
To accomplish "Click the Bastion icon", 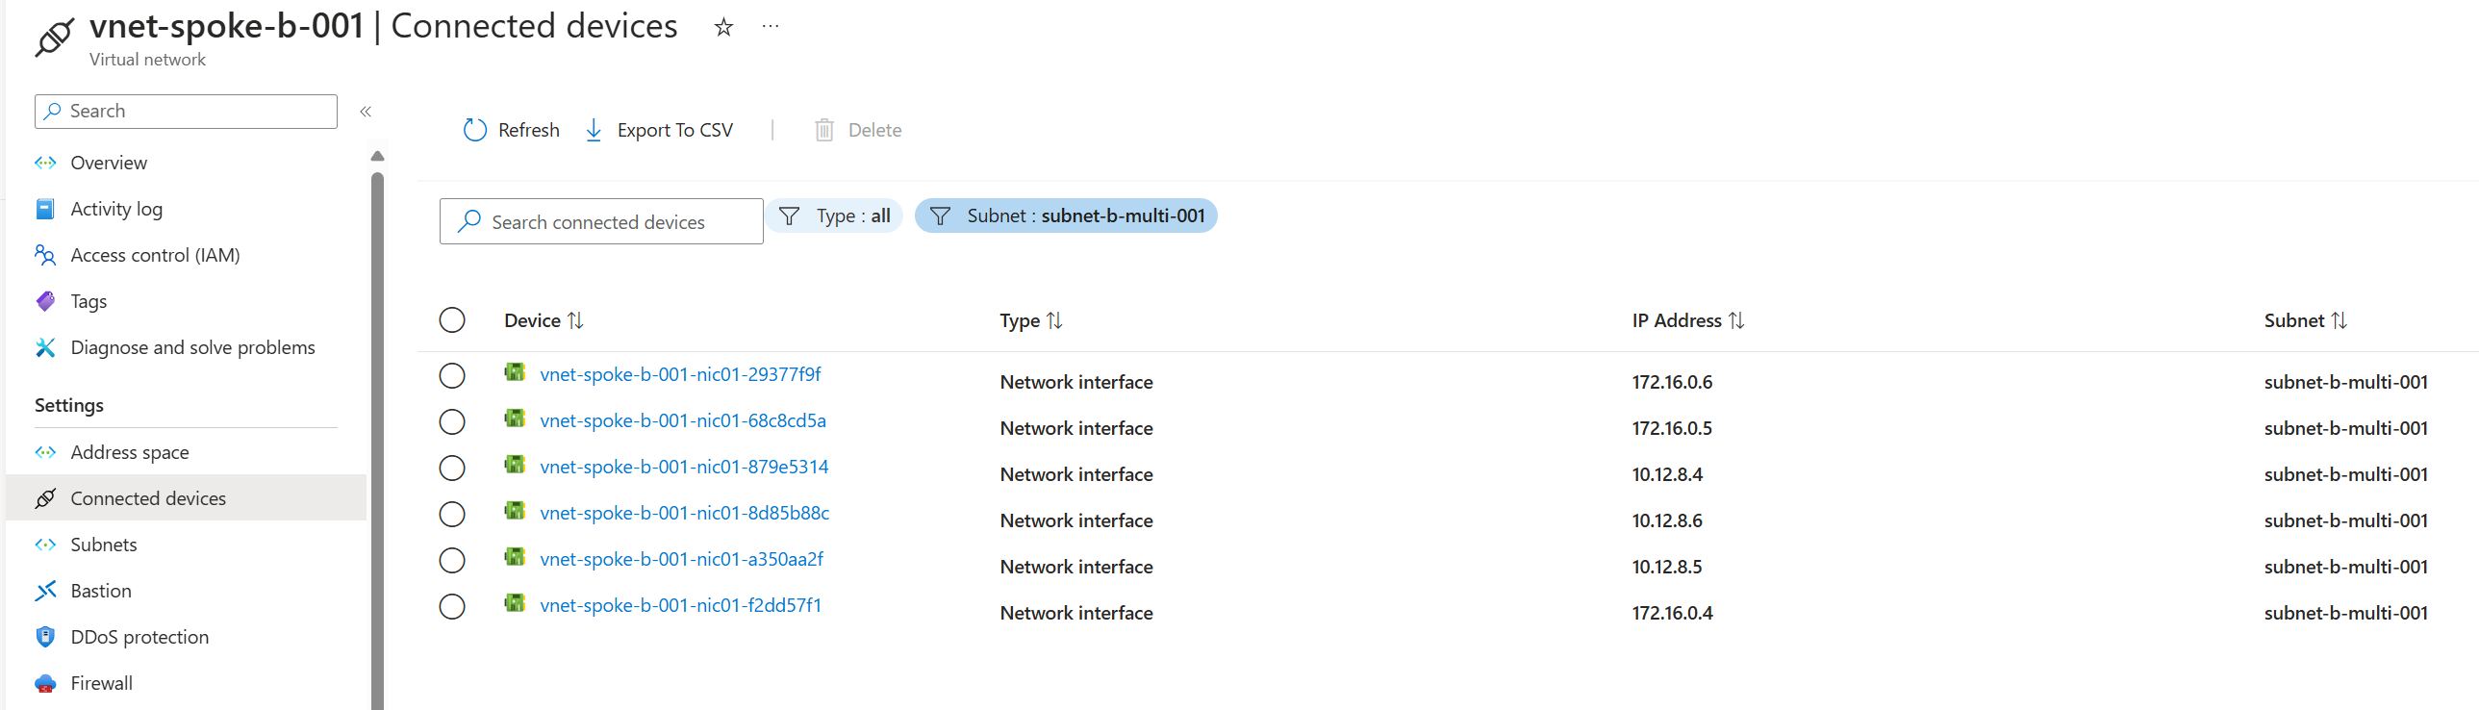I will tap(45, 591).
